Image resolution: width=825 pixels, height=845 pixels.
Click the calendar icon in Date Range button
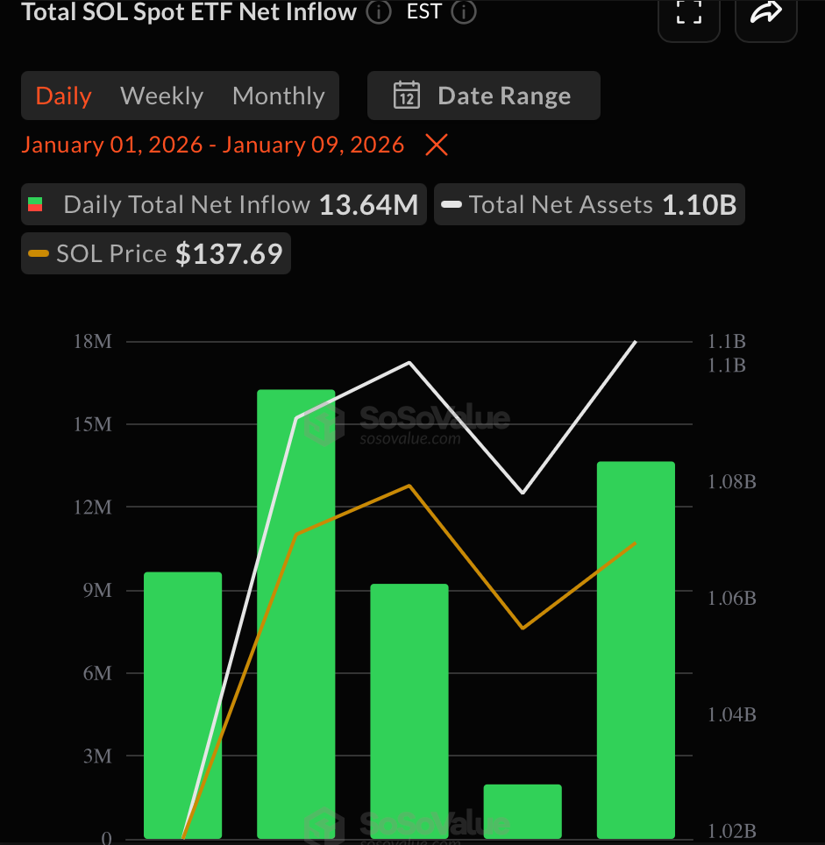pyautogui.click(x=406, y=96)
